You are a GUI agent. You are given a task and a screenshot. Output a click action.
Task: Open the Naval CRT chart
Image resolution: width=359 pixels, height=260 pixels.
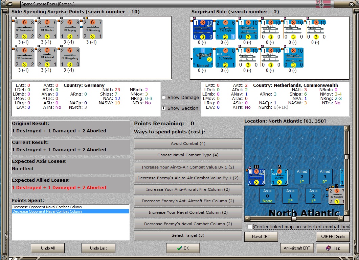click(x=261, y=237)
